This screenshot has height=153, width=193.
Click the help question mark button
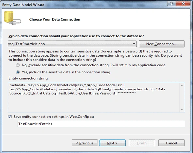point(171,3)
